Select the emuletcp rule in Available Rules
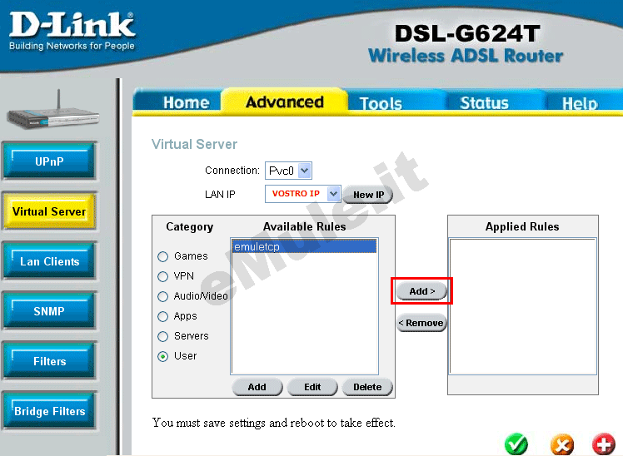The width and height of the screenshot is (623, 456). pyautogui.click(x=304, y=246)
